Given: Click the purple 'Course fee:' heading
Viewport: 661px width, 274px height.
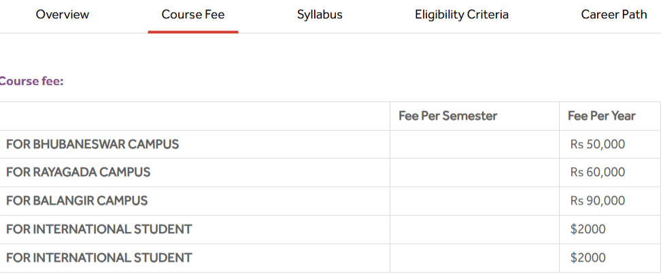Looking at the screenshot, I should [x=31, y=82].
